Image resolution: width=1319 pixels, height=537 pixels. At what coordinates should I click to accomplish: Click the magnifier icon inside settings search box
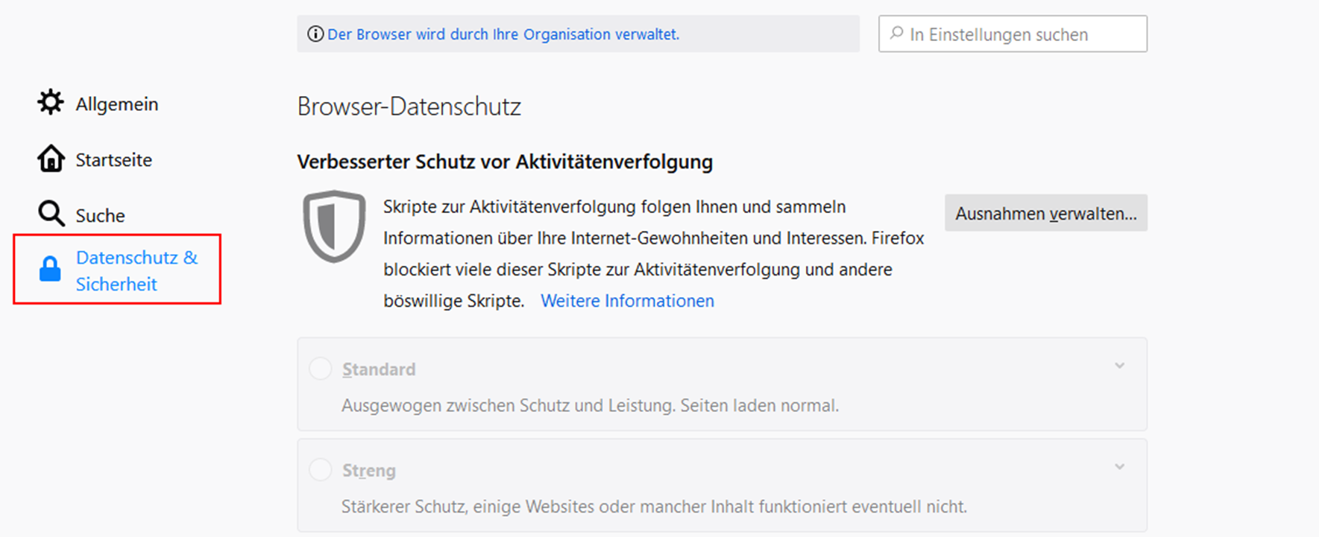pos(897,34)
